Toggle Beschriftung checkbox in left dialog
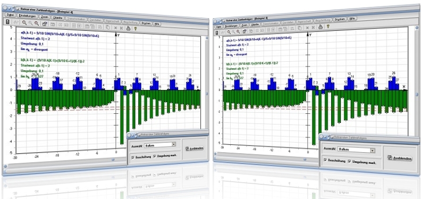The image size is (422, 199). pyautogui.click(x=133, y=157)
